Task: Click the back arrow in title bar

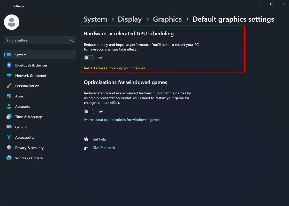Action: tap(6, 6)
